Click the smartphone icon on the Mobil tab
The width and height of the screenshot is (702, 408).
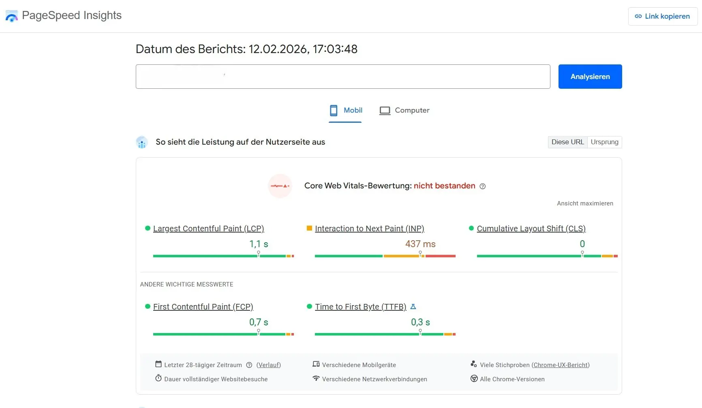pos(334,110)
